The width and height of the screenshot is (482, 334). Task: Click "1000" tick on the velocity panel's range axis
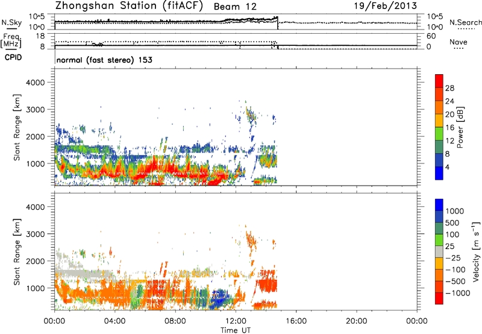pos(36,288)
